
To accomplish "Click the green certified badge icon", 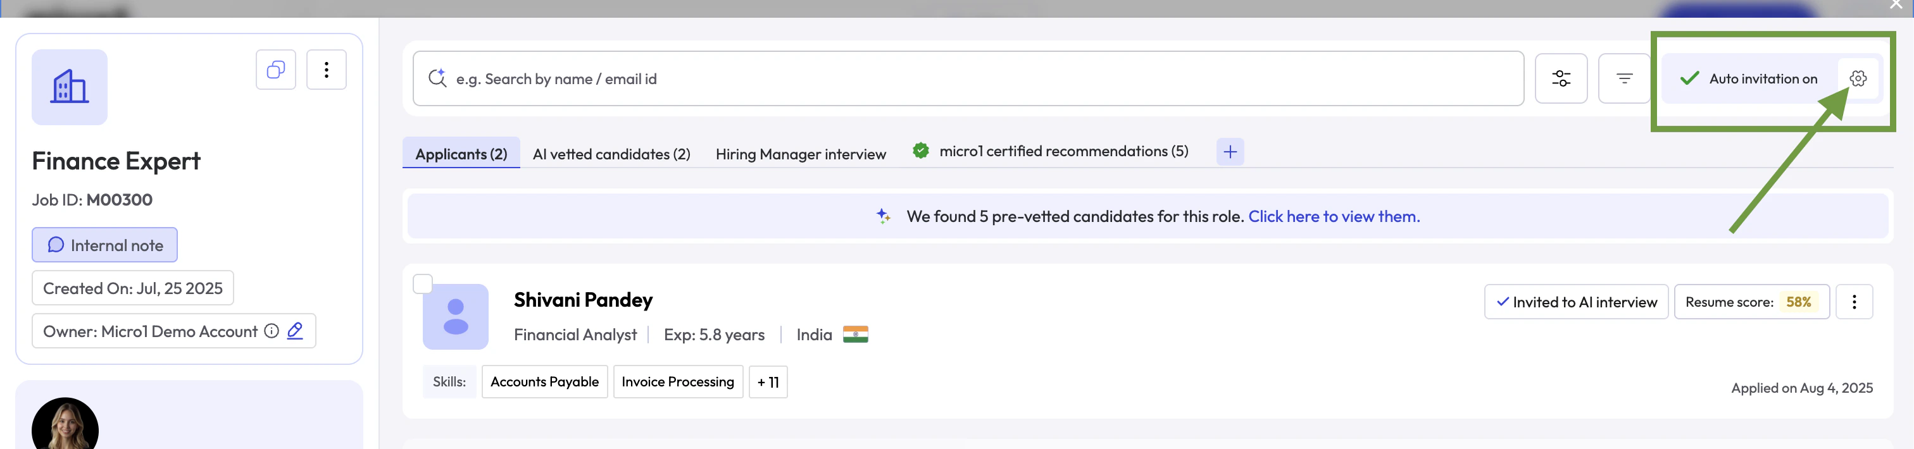I will 920,151.
